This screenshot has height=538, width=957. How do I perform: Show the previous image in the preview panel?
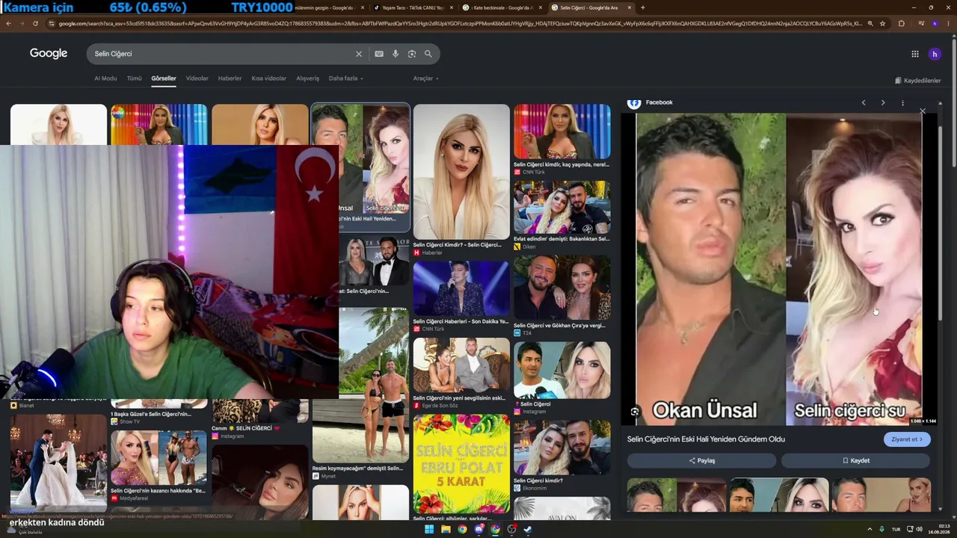864,102
